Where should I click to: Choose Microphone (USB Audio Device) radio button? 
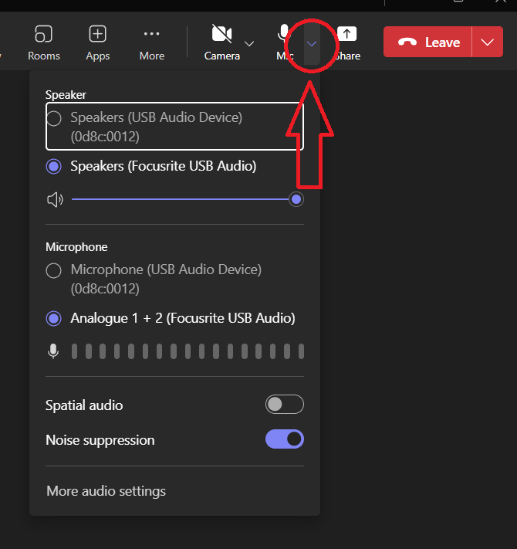[x=54, y=271]
